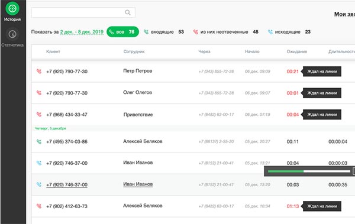Click employee Петр Петров
Screen dimensions: 355x224
point(138,71)
